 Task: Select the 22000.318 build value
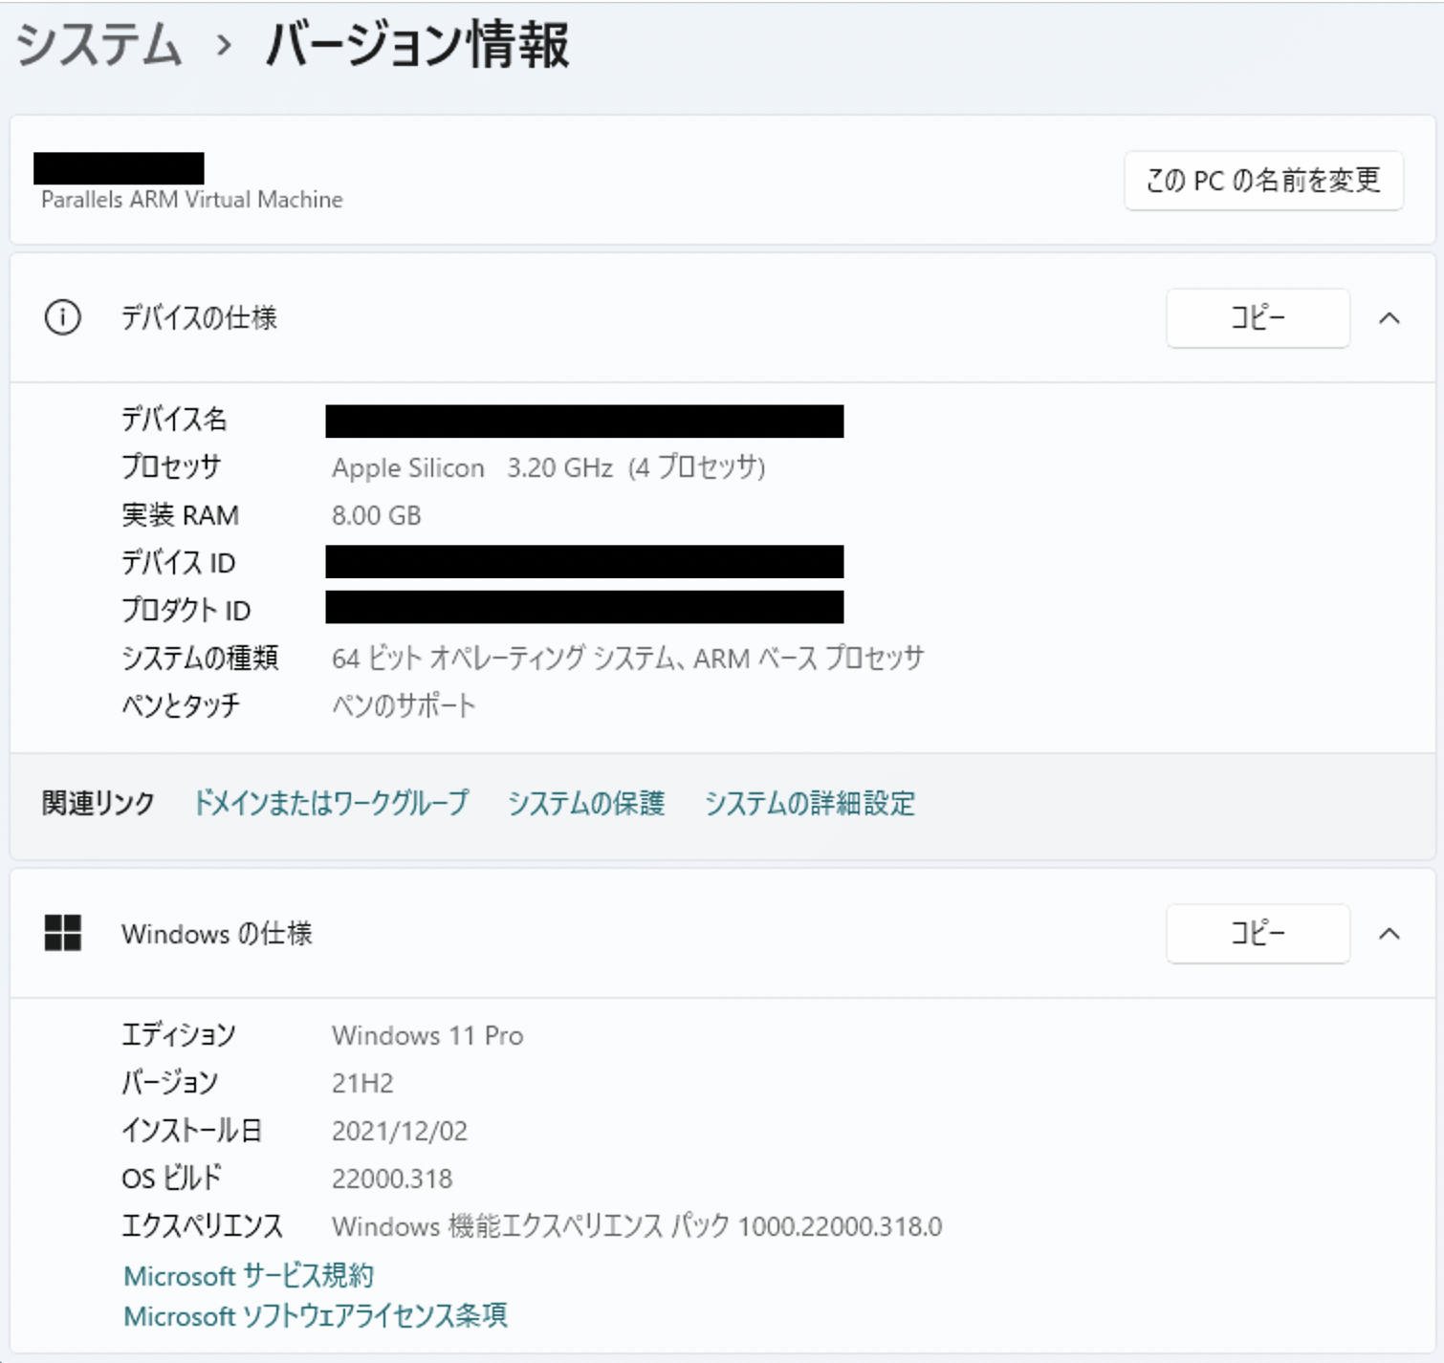[392, 1179]
